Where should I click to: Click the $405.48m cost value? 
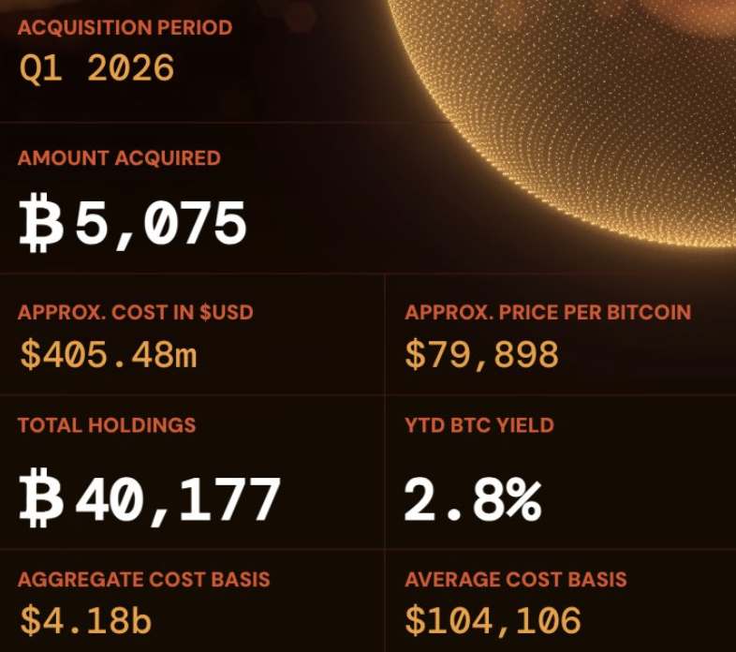coord(108,354)
